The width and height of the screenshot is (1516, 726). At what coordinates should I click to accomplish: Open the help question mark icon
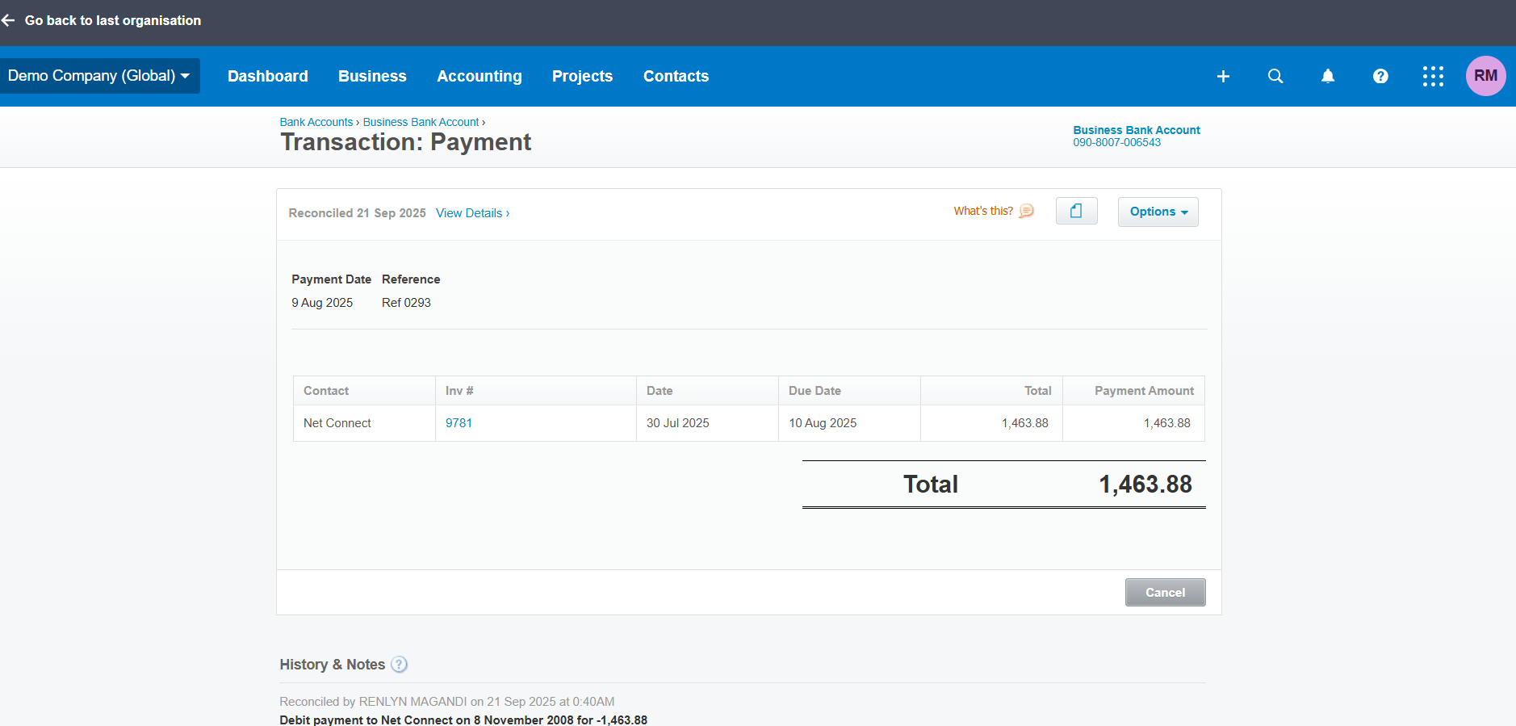point(1380,76)
